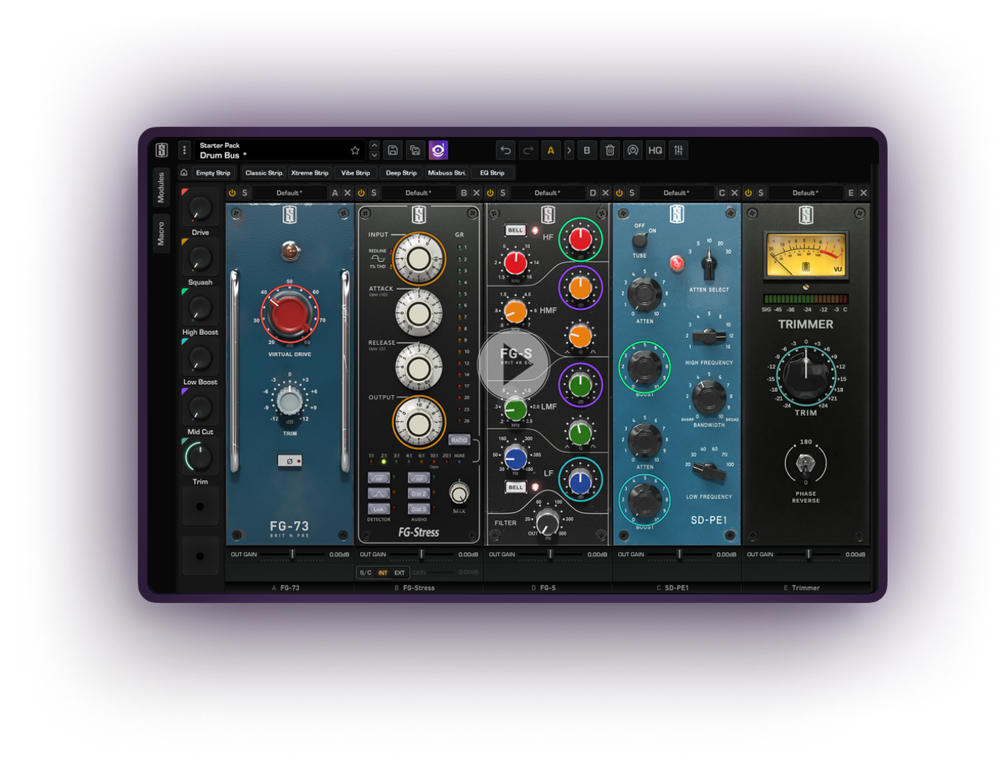Toggle the HF BELL button on FG-S
This screenshot has height=772, width=1005.
pyautogui.click(x=515, y=231)
